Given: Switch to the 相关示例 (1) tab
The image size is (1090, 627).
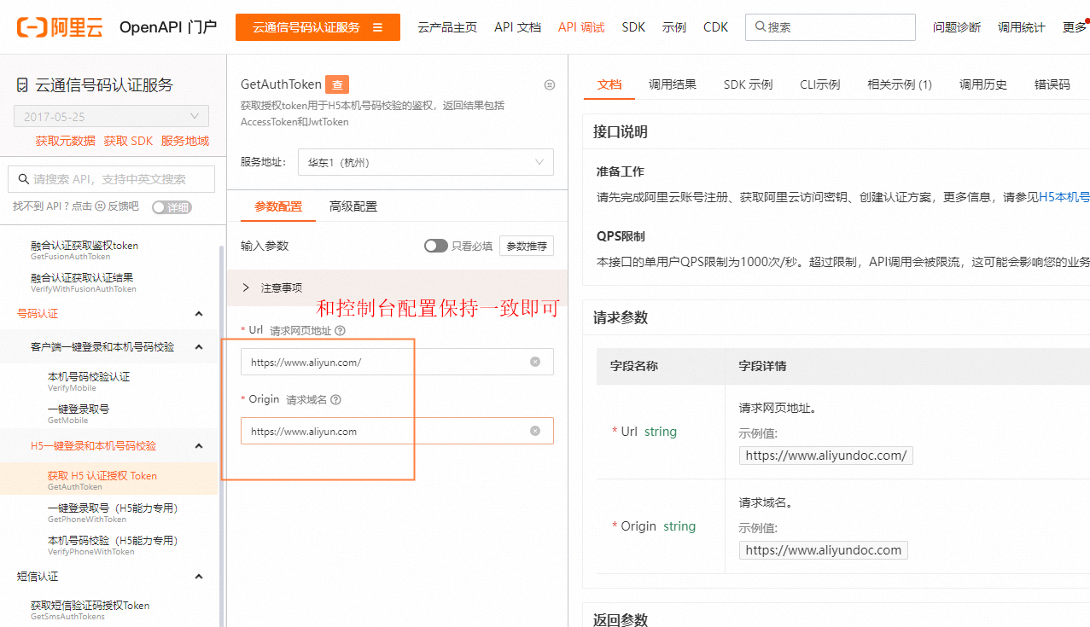Looking at the screenshot, I should [x=900, y=84].
